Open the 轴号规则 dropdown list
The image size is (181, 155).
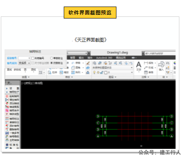click(x=24, y=63)
